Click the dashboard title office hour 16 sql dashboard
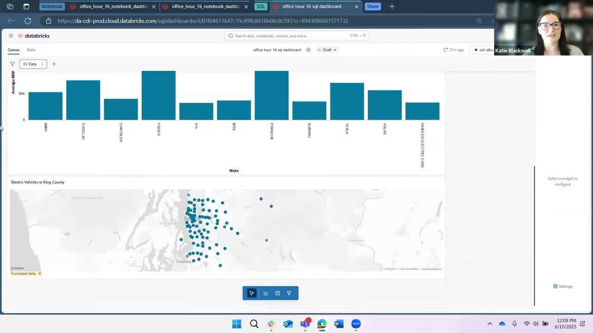593x333 pixels. tap(277, 50)
